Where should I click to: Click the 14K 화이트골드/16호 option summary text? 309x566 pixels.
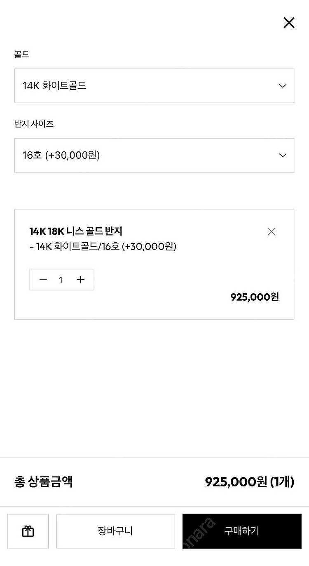(x=103, y=247)
